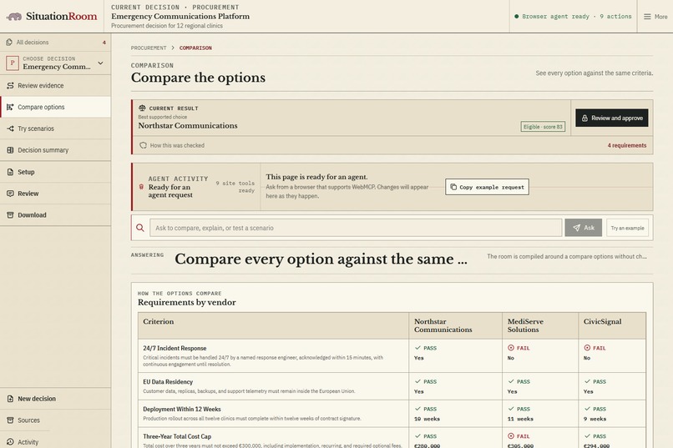Click the Procurement breadcrumb link

click(x=149, y=48)
